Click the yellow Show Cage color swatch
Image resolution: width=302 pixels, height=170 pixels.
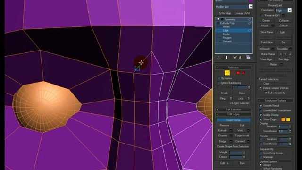(288, 119)
